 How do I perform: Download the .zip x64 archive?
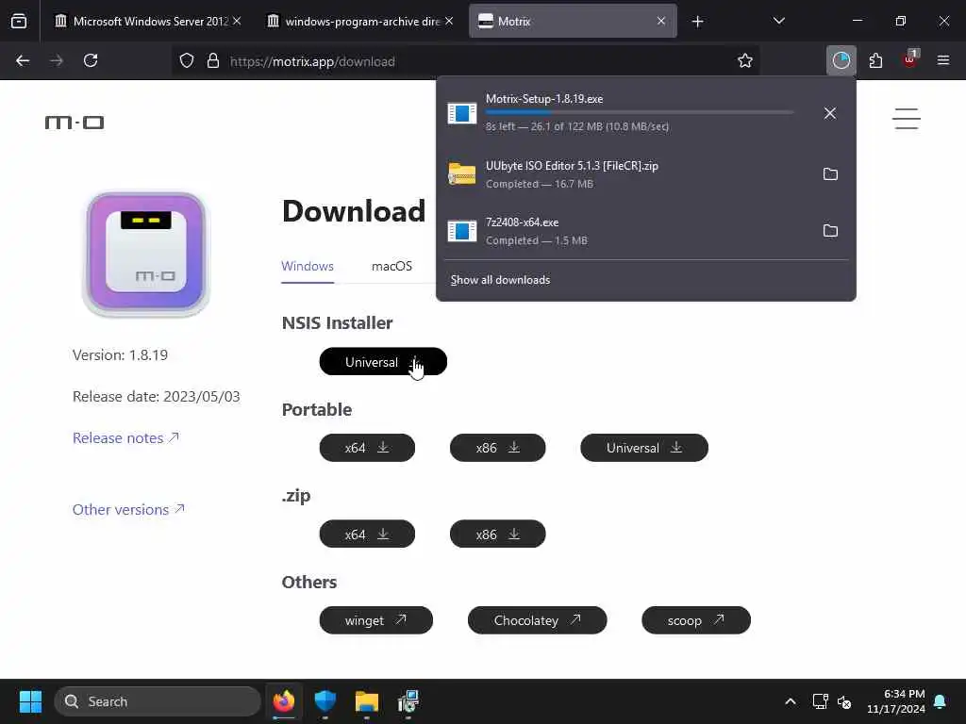point(367,534)
